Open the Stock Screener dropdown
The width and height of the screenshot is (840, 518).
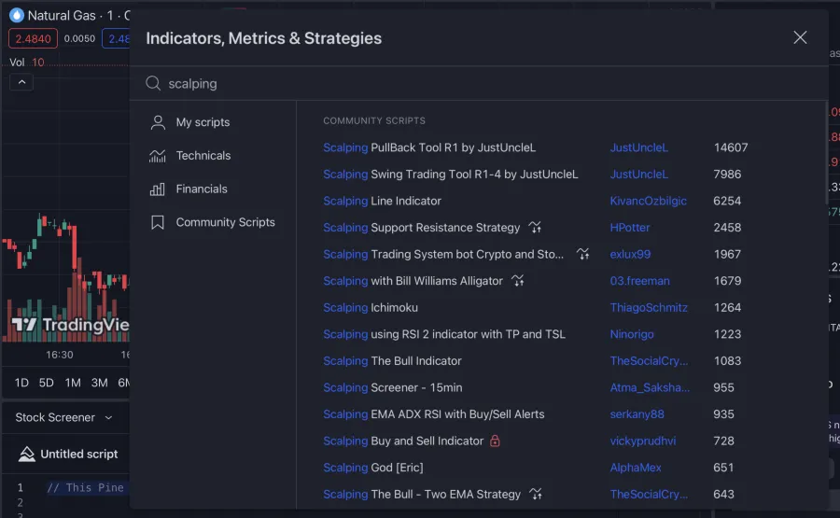coord(63,417)
